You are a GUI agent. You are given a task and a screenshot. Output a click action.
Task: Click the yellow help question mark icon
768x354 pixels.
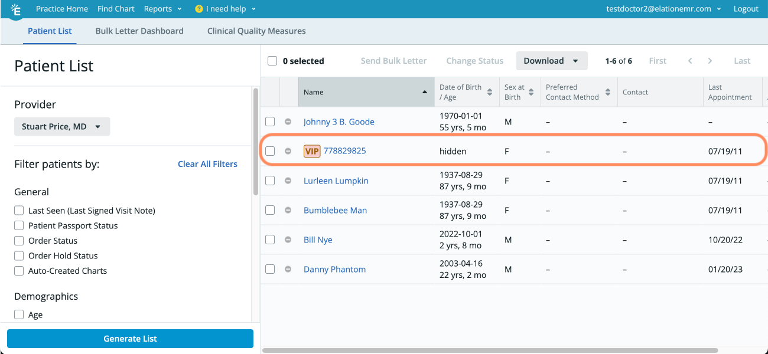(x=199, y=9)
